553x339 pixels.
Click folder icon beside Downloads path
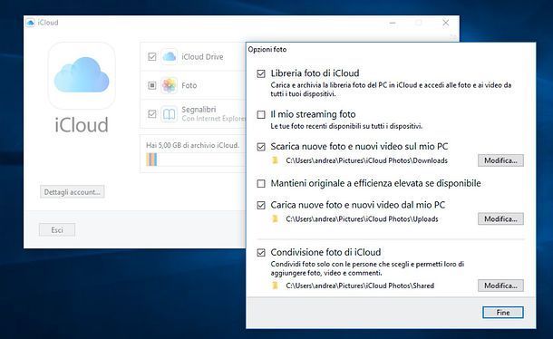pyautogui.click(x=275, y=160)
